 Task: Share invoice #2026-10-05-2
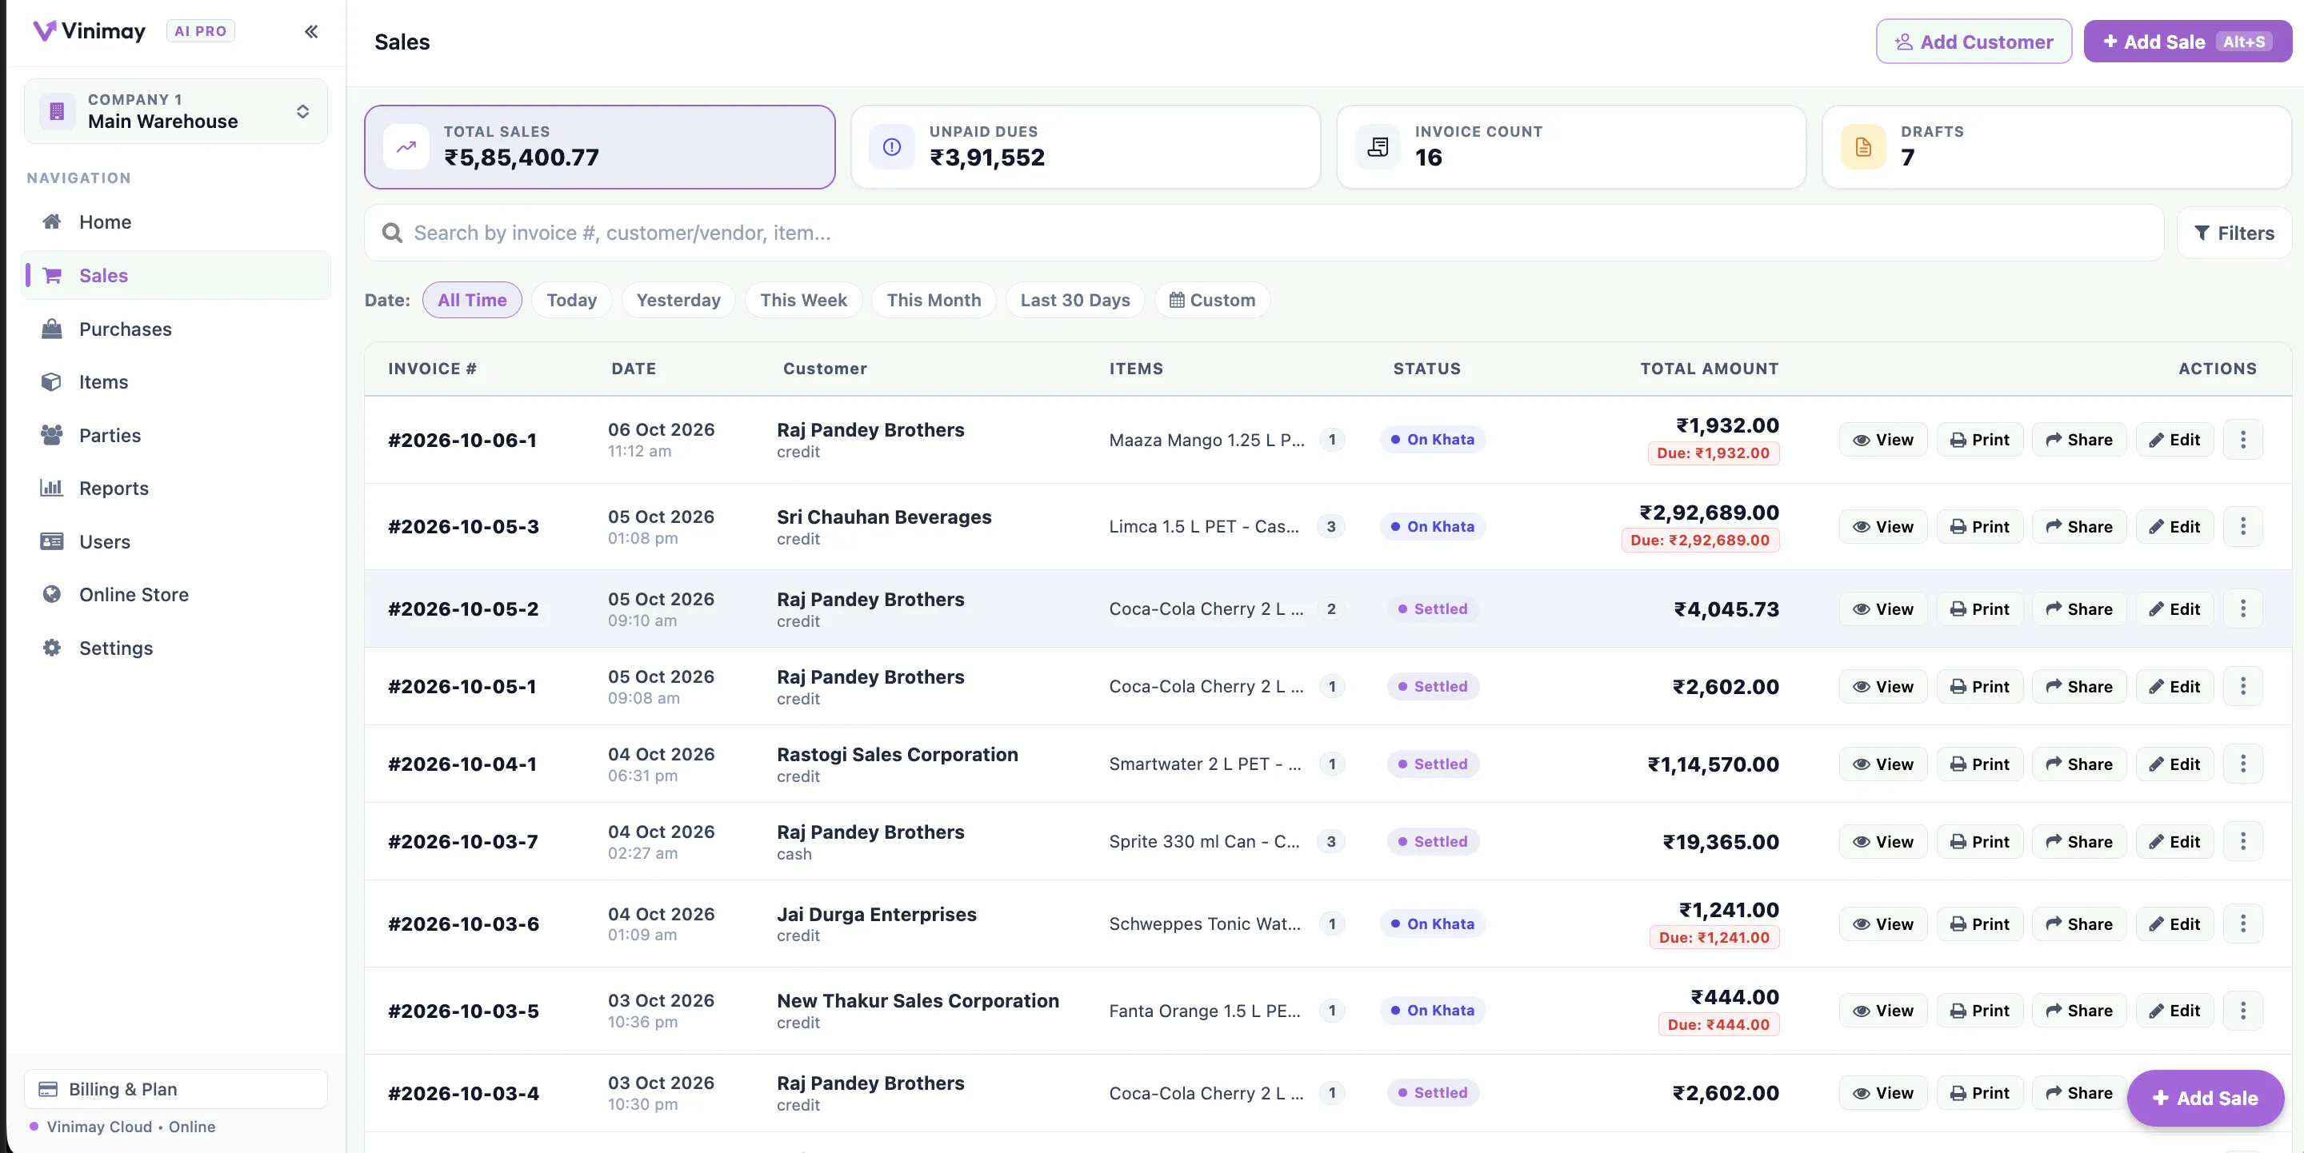(x=2078, y=608)
